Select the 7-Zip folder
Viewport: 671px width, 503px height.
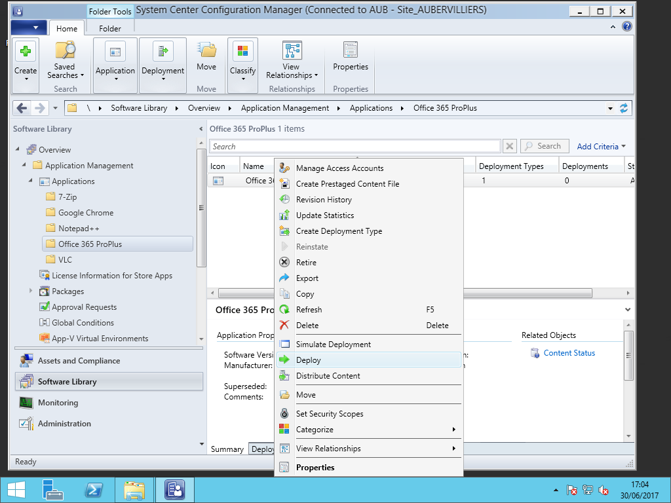62,196
